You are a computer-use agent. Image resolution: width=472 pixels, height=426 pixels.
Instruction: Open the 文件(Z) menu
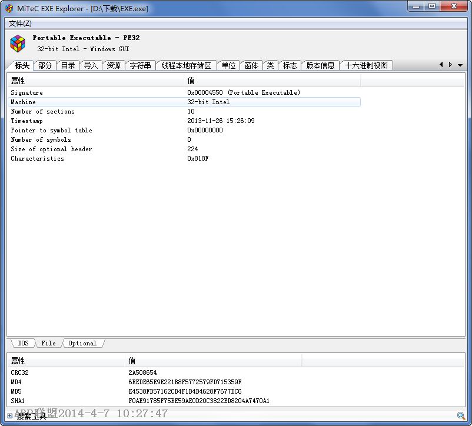(x=20, y=24)
